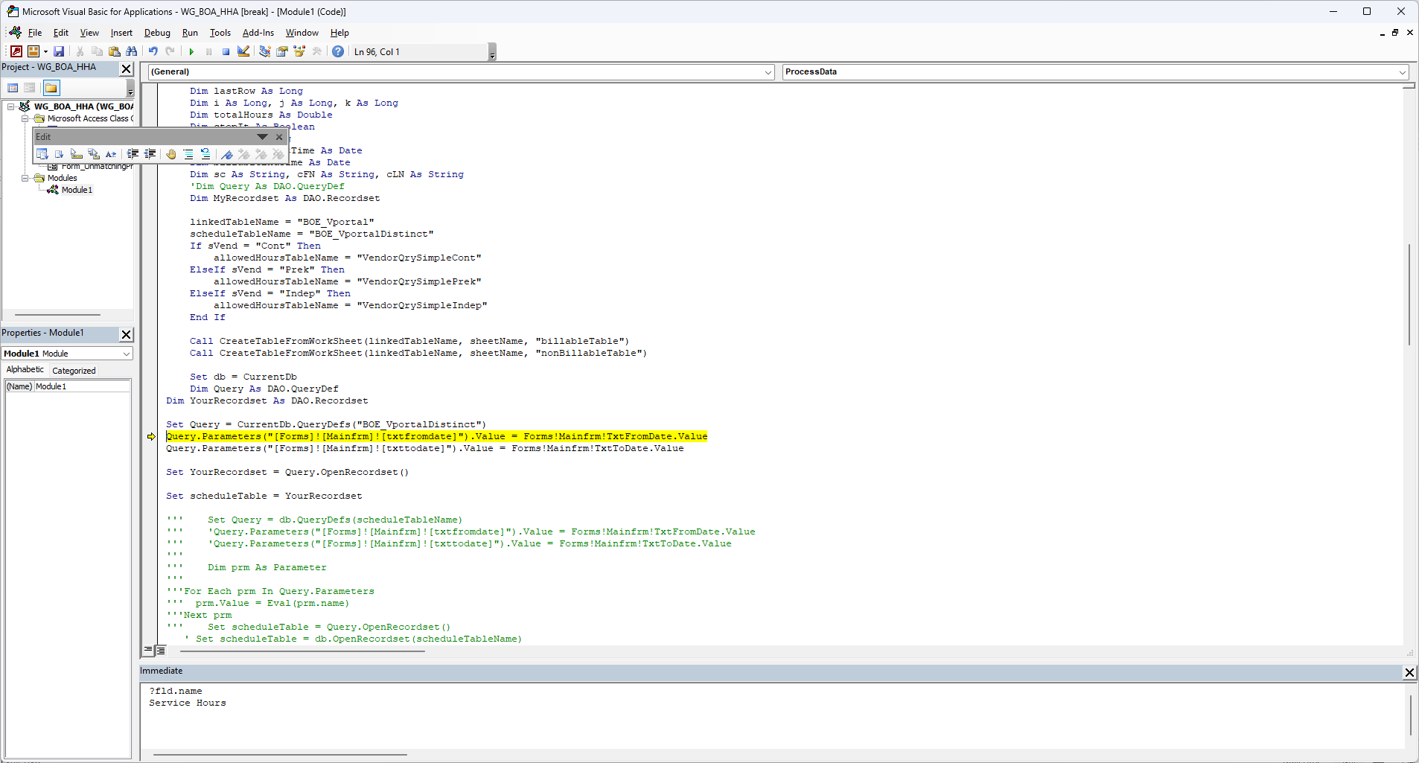Open the Debug menu
The height and width of the screenshot is (763, 1419).
[x=157, y=33]
